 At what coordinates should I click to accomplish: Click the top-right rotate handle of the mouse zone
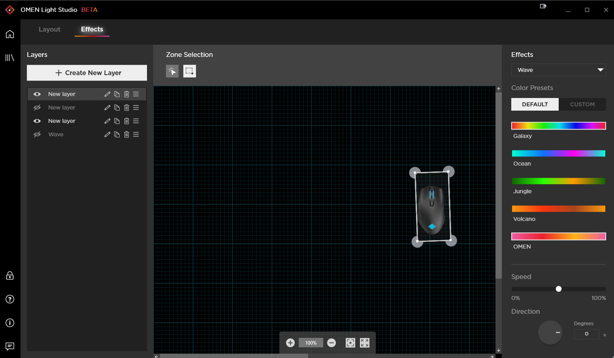(449, 171)
